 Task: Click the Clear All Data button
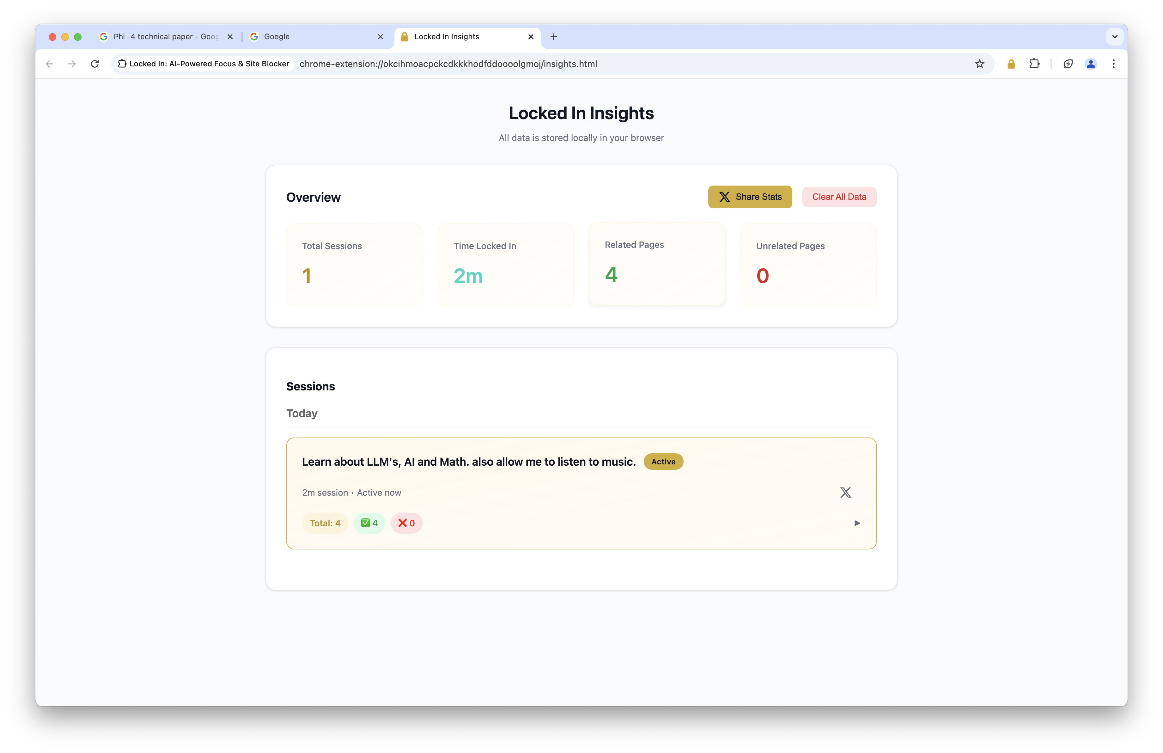coord(838,197)
